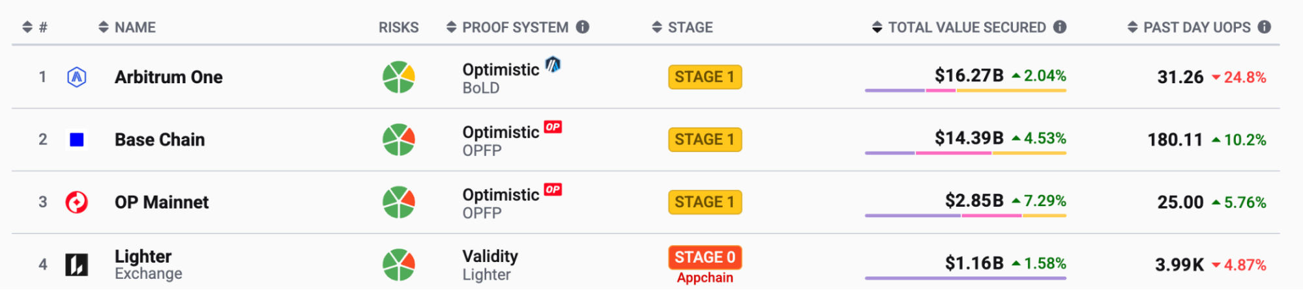Click Lighter's Stage 0 badge
Viewport: 1303px width, 290px height.
pos(705,257)
